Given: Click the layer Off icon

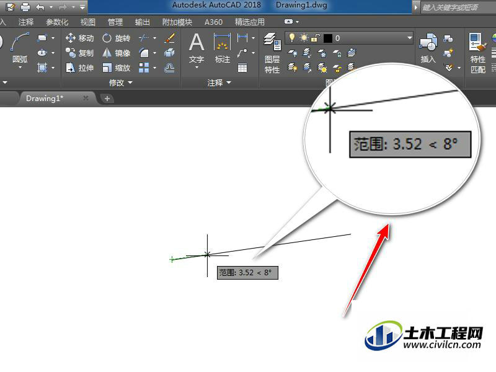Looking at the screenshot, I should [293, 53].
